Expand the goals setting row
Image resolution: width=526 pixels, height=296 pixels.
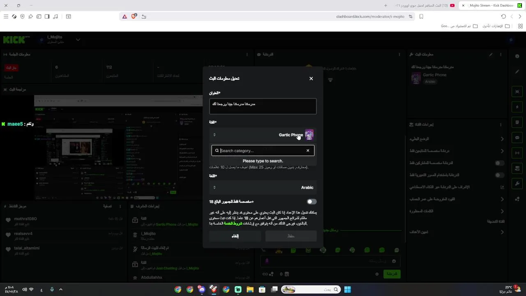pyautogui.click(x=457, y=232)
